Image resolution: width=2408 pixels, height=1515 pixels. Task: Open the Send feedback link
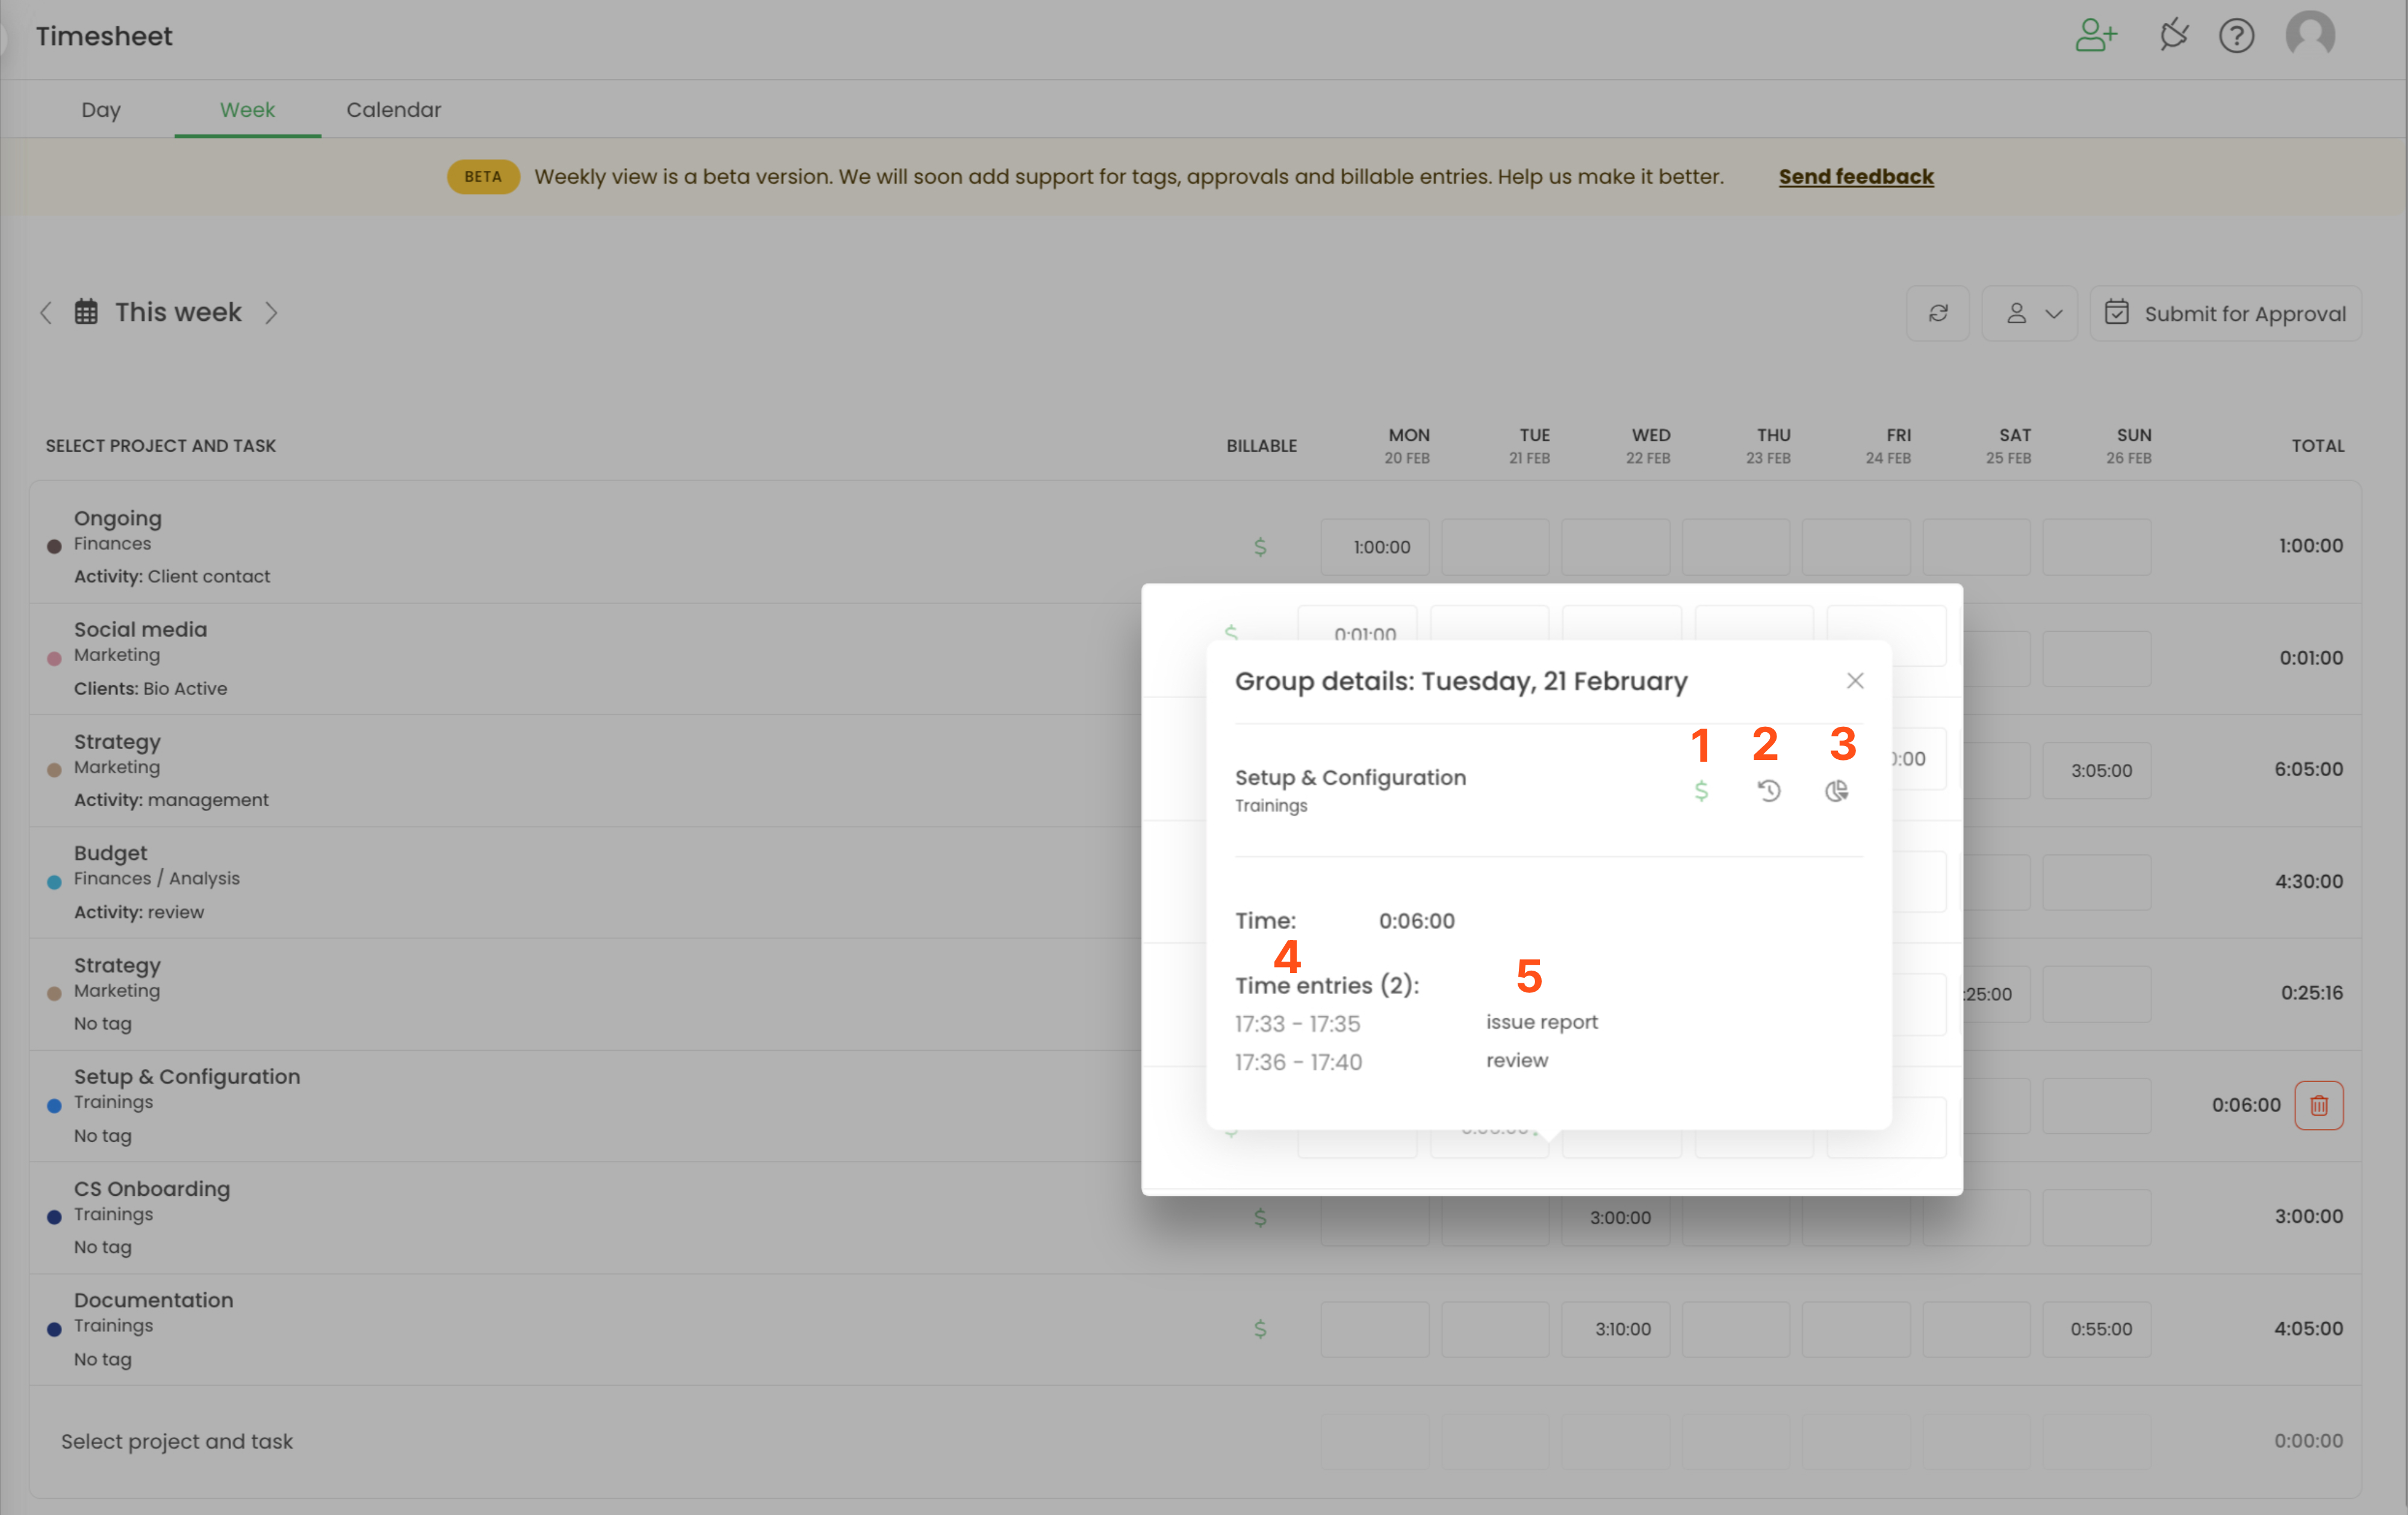tap(1855, 177)
